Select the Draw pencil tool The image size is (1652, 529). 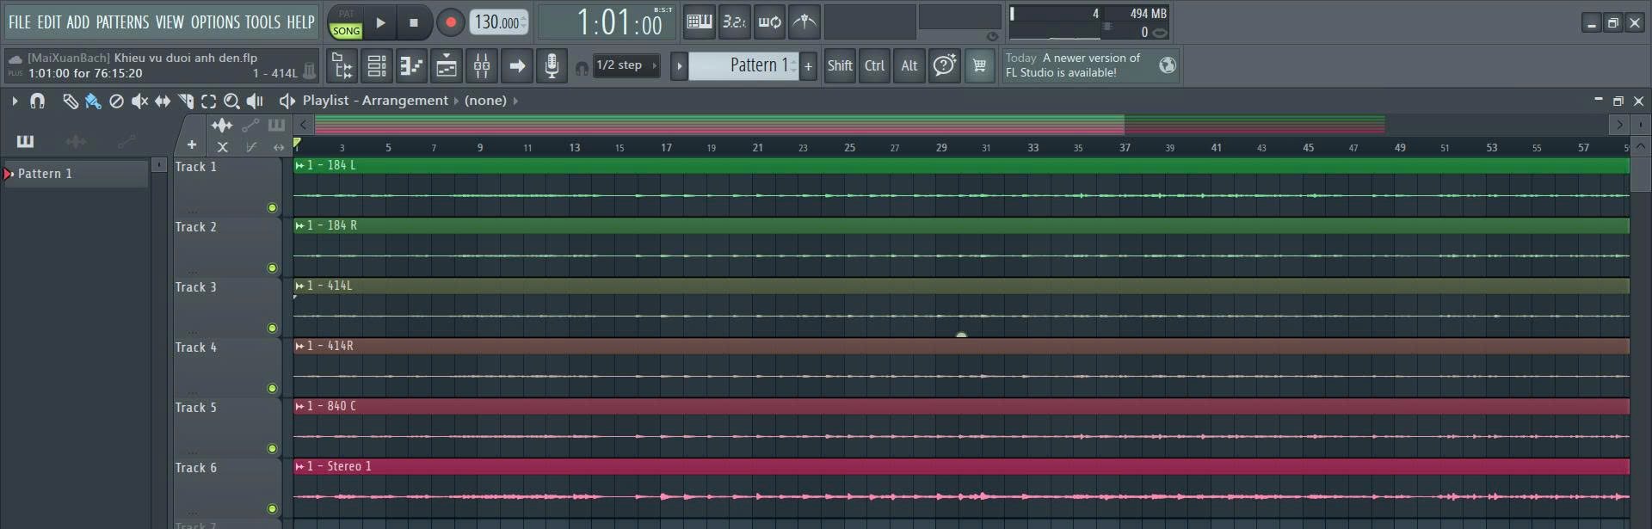pos(70,101)
